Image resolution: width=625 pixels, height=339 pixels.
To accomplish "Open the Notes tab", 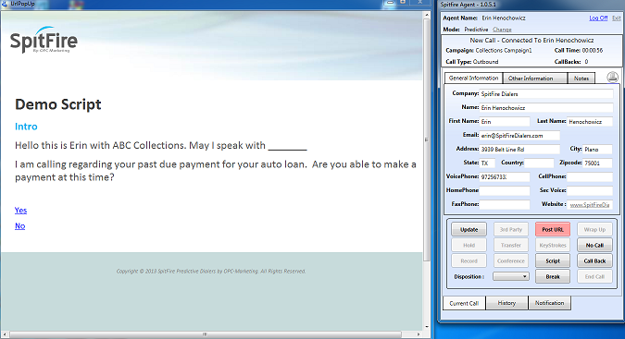I will 581,79.
